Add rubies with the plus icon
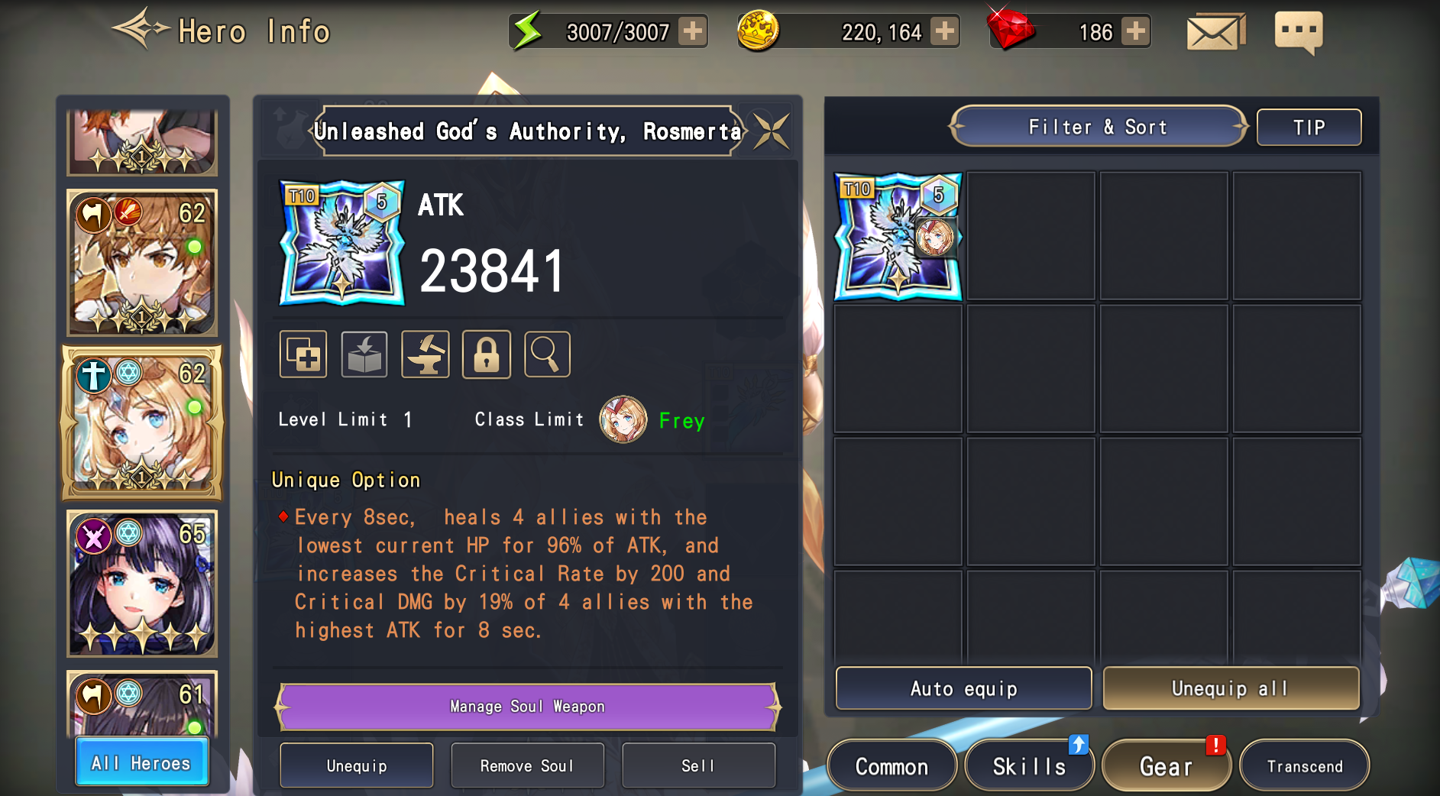Image resolution: width=1440 pixels, height=796 pixels. pyautogui.click(x=1136, y=31)
